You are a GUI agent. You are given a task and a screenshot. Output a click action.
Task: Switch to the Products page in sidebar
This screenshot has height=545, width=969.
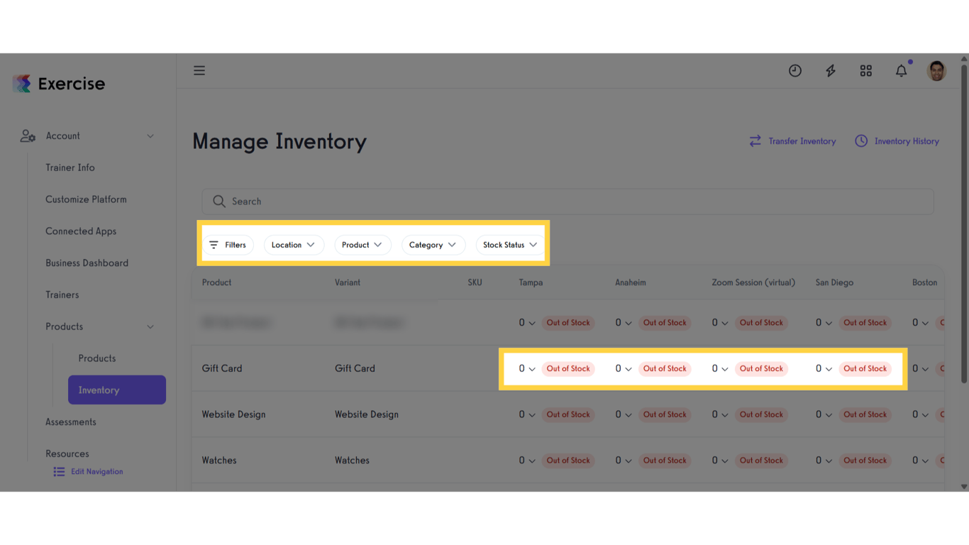[x=96, y=358]
